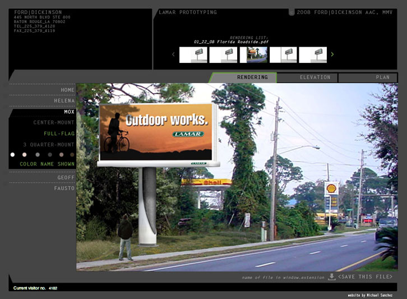Switch to the Elevation tab

[x=307, y=77]
